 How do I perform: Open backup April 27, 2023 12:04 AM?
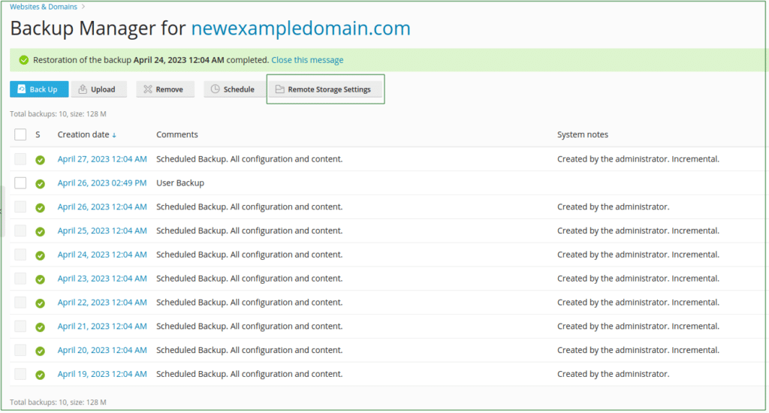(x=102, y=159)
